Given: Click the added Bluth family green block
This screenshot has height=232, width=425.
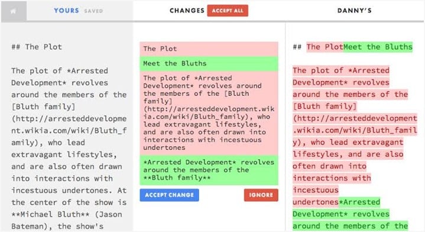Looking at the screenshot, I should pos(209,170).
